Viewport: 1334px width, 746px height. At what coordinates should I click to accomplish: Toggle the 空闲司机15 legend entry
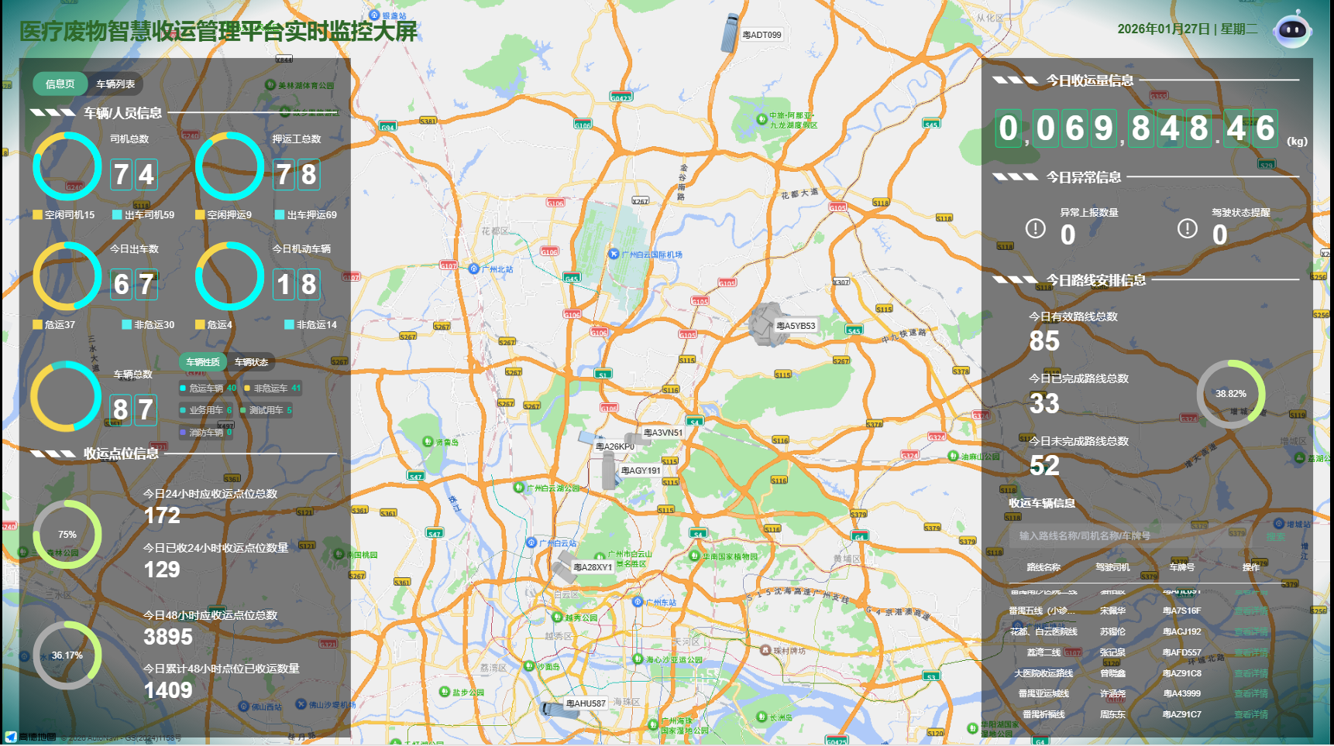(64, 215)
